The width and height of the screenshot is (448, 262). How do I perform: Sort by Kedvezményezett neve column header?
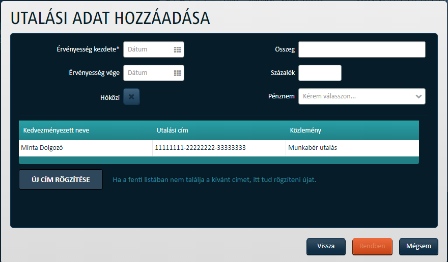86,130
